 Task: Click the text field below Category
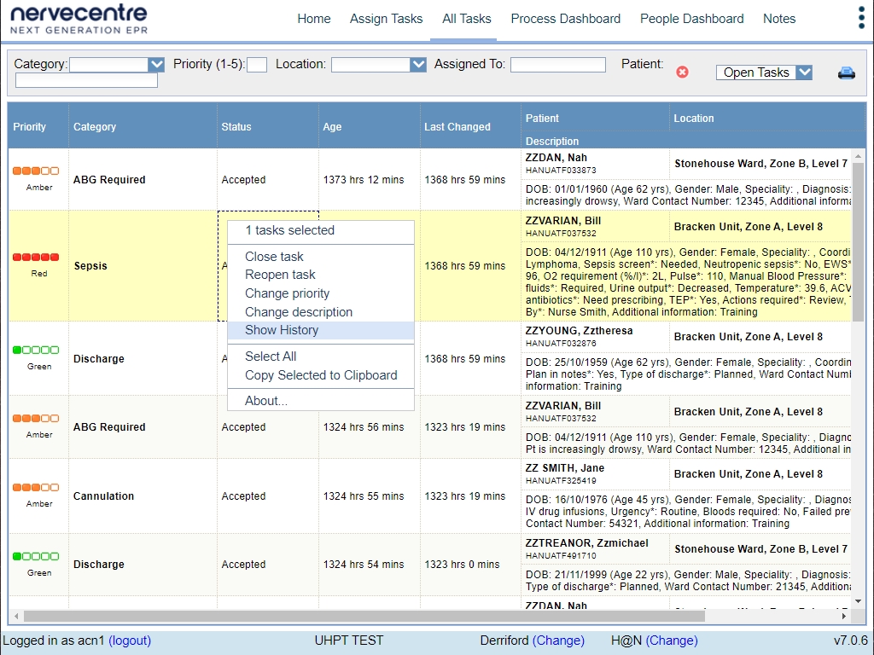tap(86, 81)
